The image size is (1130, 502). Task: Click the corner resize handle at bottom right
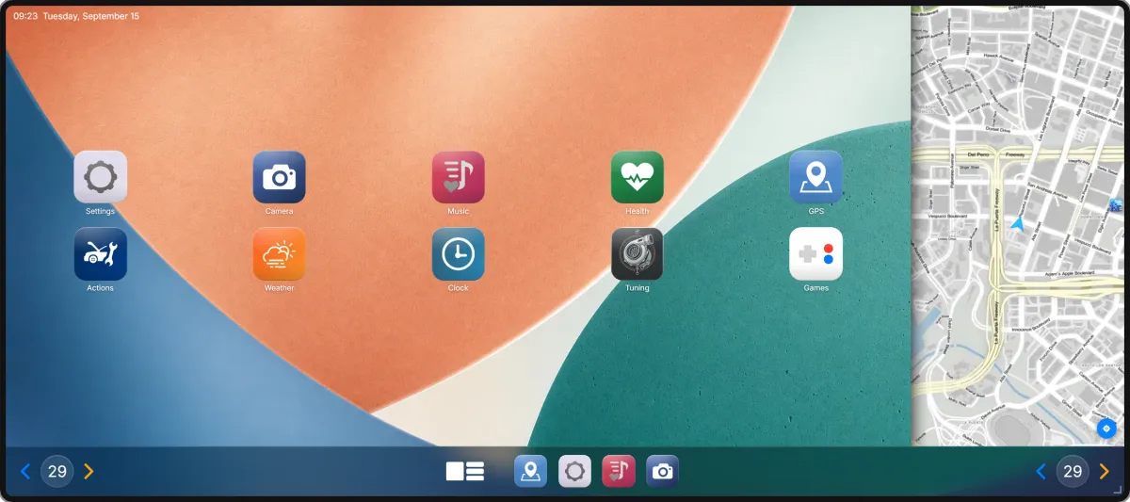[1118, 490]
